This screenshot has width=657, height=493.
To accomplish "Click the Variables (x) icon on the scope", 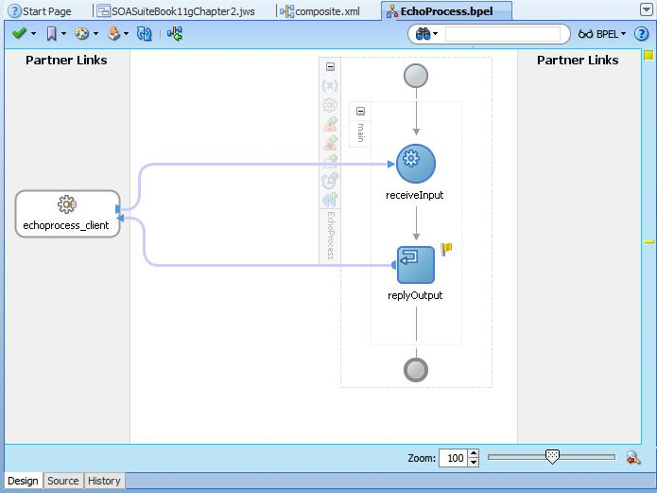I will tap(330, 85).
